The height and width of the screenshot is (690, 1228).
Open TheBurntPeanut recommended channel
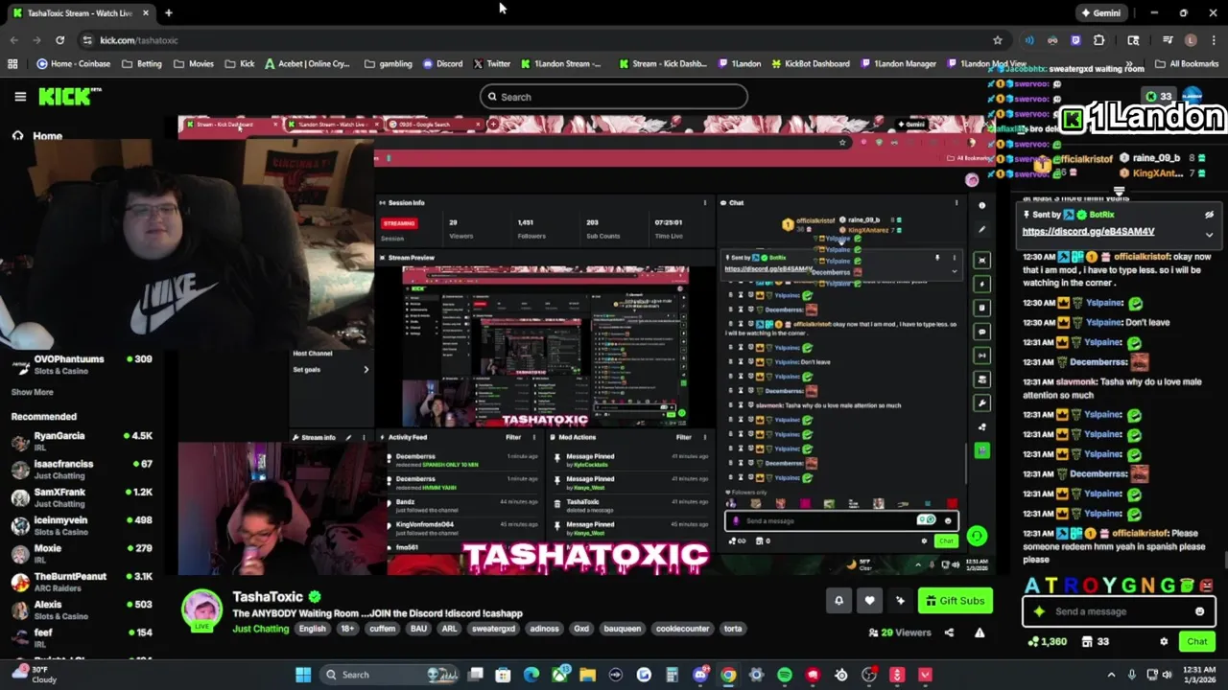coord(82,582)
